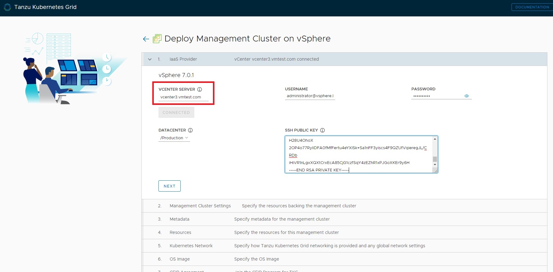The width and height of the screenshot is (553, 272).
Task: Show info for SSH PUBLIC KEY field
Action: pos(322,130)
